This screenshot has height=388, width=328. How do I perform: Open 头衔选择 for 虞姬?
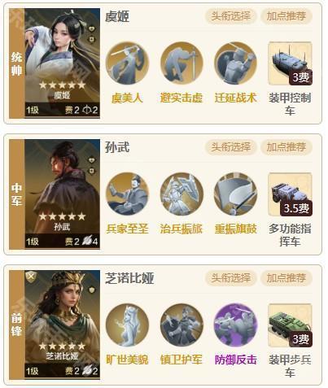pyautogui.click(x=231, y=16)
